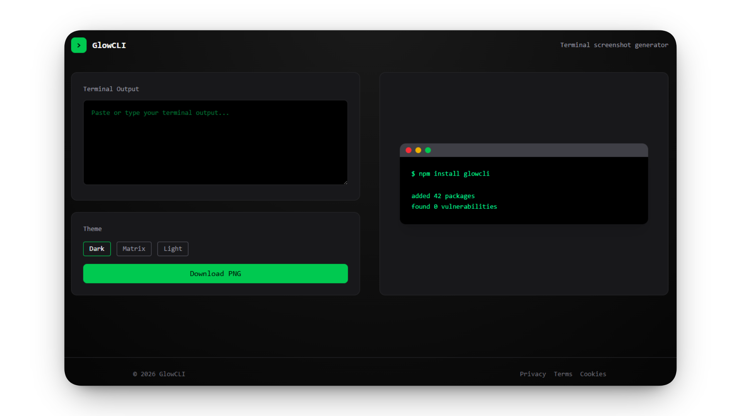The image size is (741, 416).
Task: Select the Dark theme option
Action: (x=97, y=249)
